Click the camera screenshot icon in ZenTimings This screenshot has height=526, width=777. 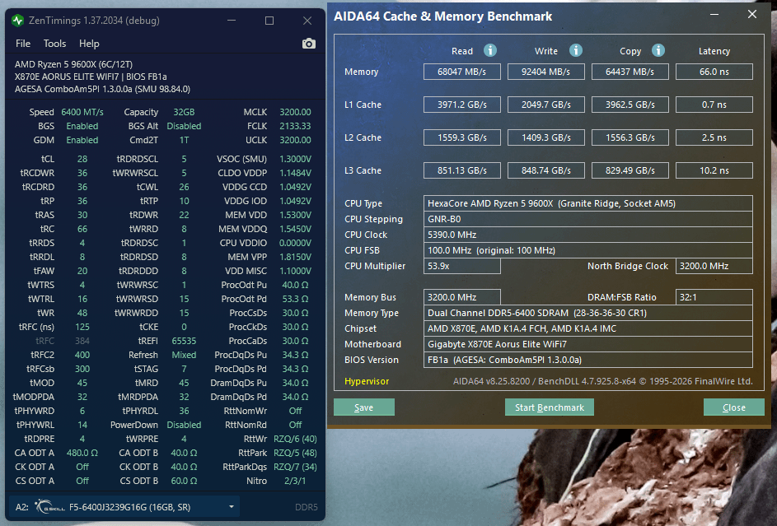coord(308,44)
